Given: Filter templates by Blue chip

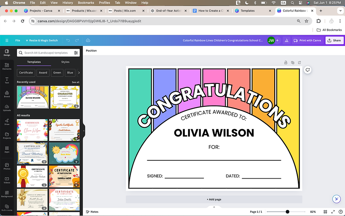Looking at the screenshot, I should (x=70, y=73).
